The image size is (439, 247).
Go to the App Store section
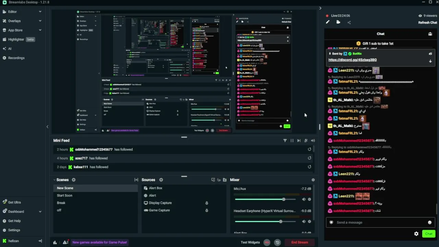click(x=15, y=30)
